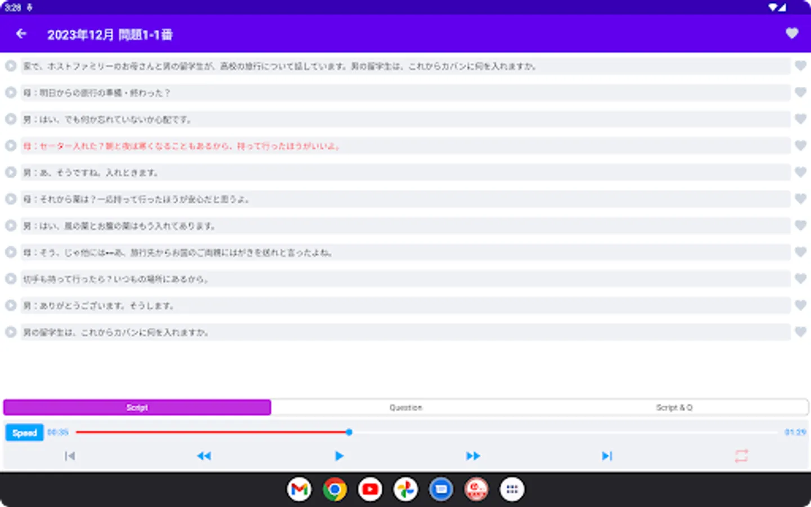The height and width of the screenshot is (507, 811).
Task: Favorite the whole lesson with the toolbar heart
Action: [792, 33]
